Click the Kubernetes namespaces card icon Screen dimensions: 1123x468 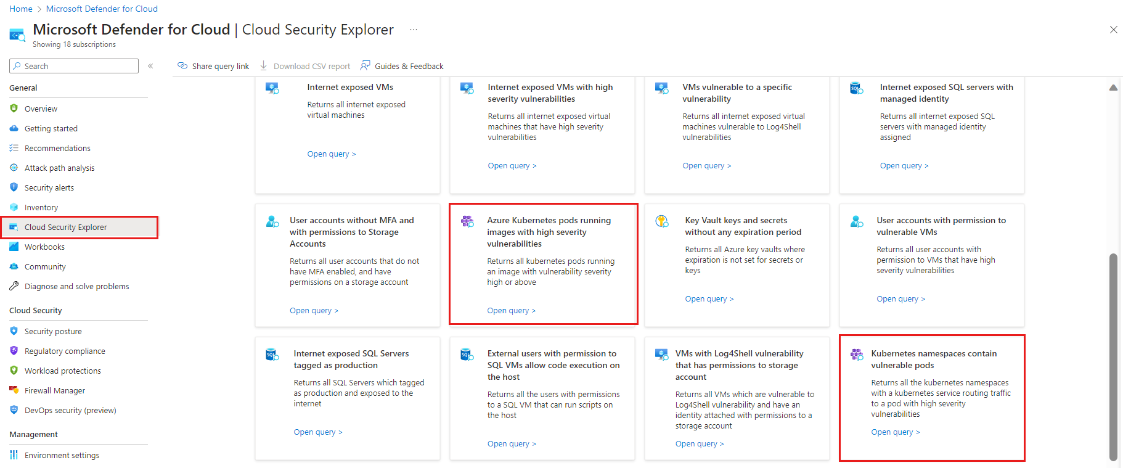click(857, 354)
